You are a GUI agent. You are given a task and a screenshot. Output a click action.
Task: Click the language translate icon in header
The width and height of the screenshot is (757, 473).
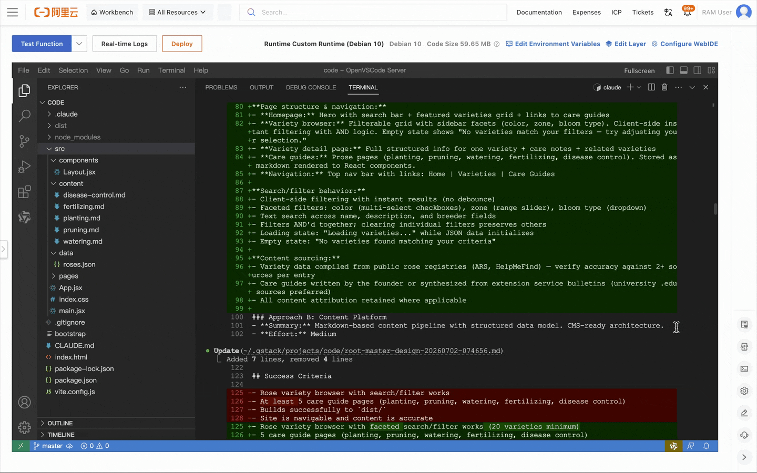(668, 12)
